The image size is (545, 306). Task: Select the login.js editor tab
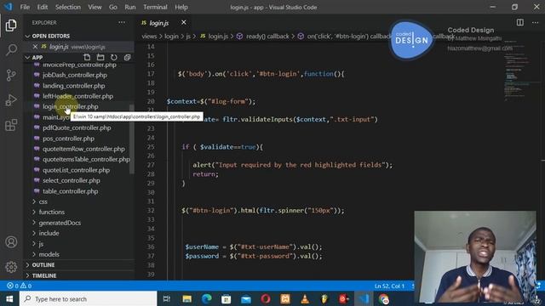pos(159,23)
